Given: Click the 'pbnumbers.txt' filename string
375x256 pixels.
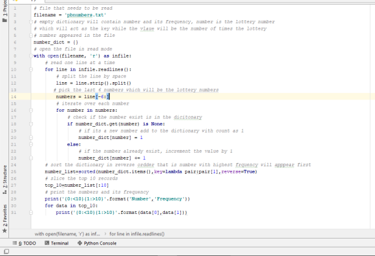Looking at the screenshot, I should [85, 15].
